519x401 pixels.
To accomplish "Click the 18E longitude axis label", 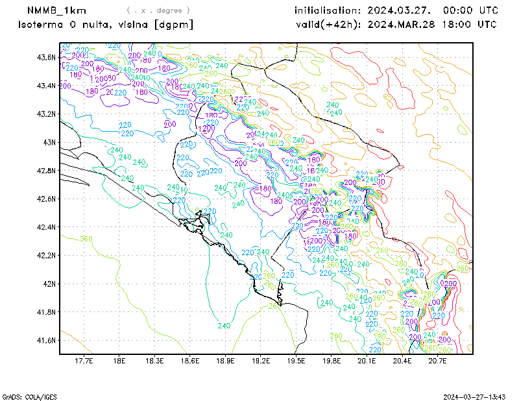I will (119, 361).
